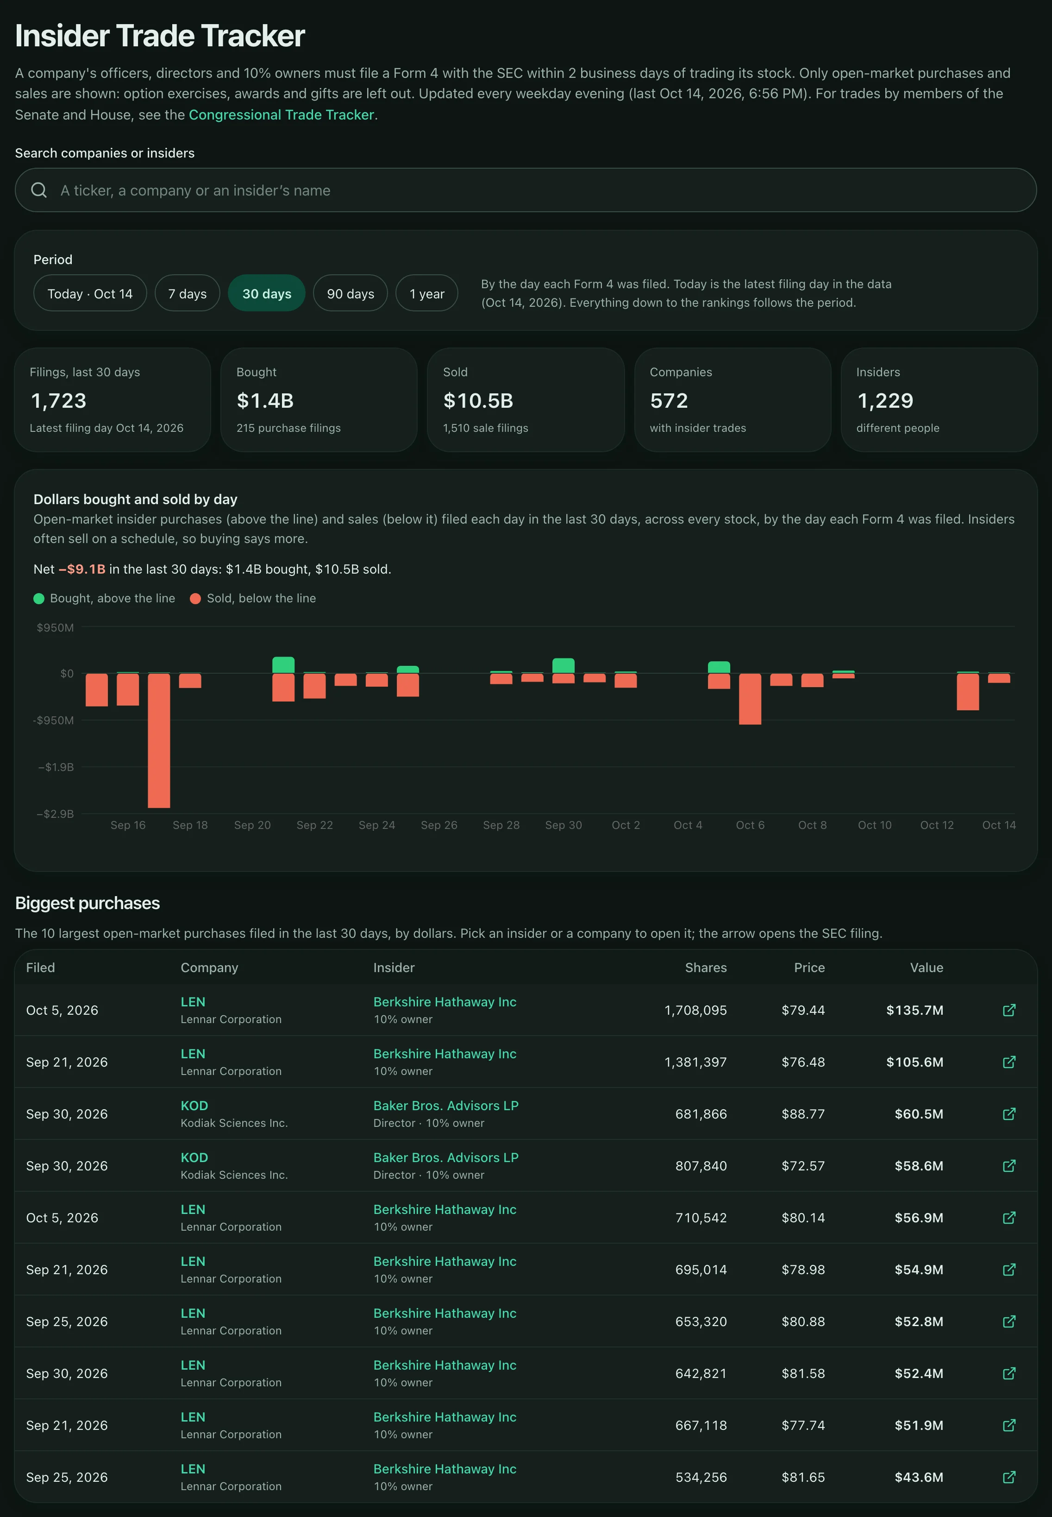
Task: Open SEC filing for KOD $58.6M purchase
Action: (1008, 1165)
